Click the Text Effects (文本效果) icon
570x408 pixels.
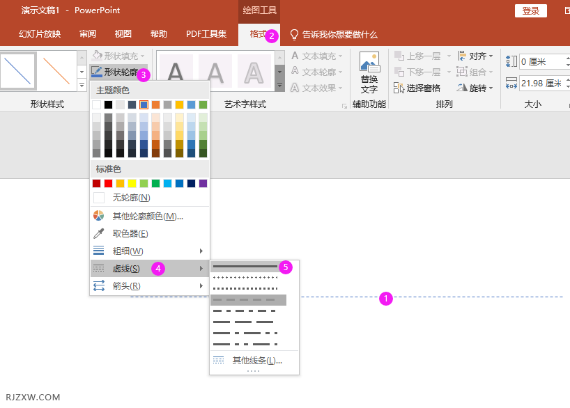pyautogui.click(x=295, y=88)
